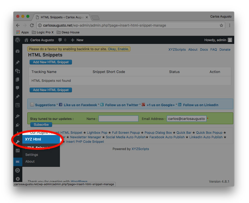Click inside the Name input field

point(118,118)
